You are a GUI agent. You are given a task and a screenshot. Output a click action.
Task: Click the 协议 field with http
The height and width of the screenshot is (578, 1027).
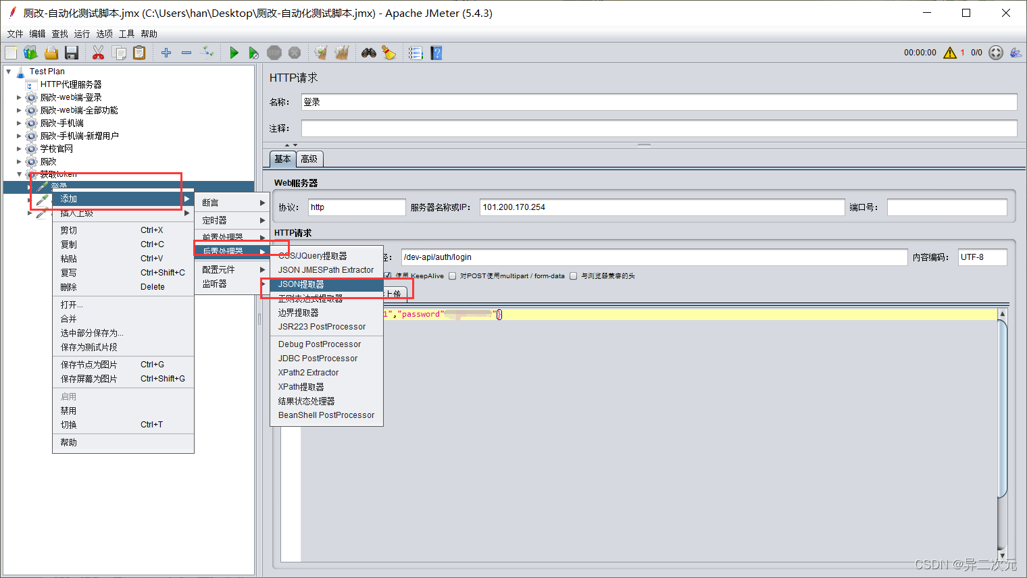(x=357, y=207)
